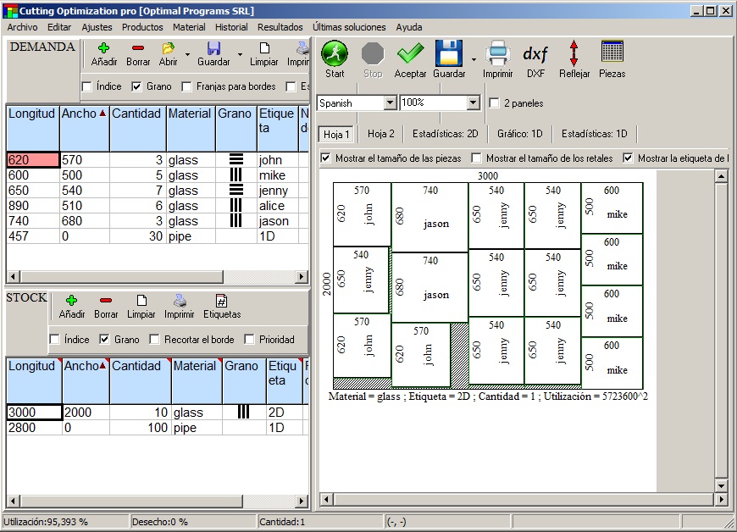Expand the Guardar dropdown arrow

475,59
